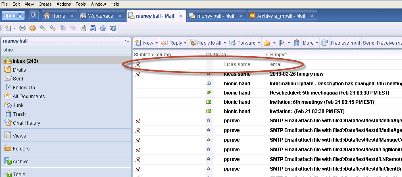
Task: Open the Reply dropdown arrow
Action: pyautogui.click(x=185, y=43)
